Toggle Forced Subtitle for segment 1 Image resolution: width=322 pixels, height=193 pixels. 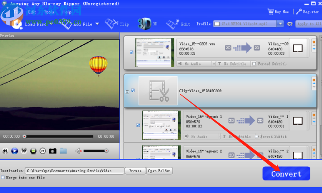pos(257,136)
